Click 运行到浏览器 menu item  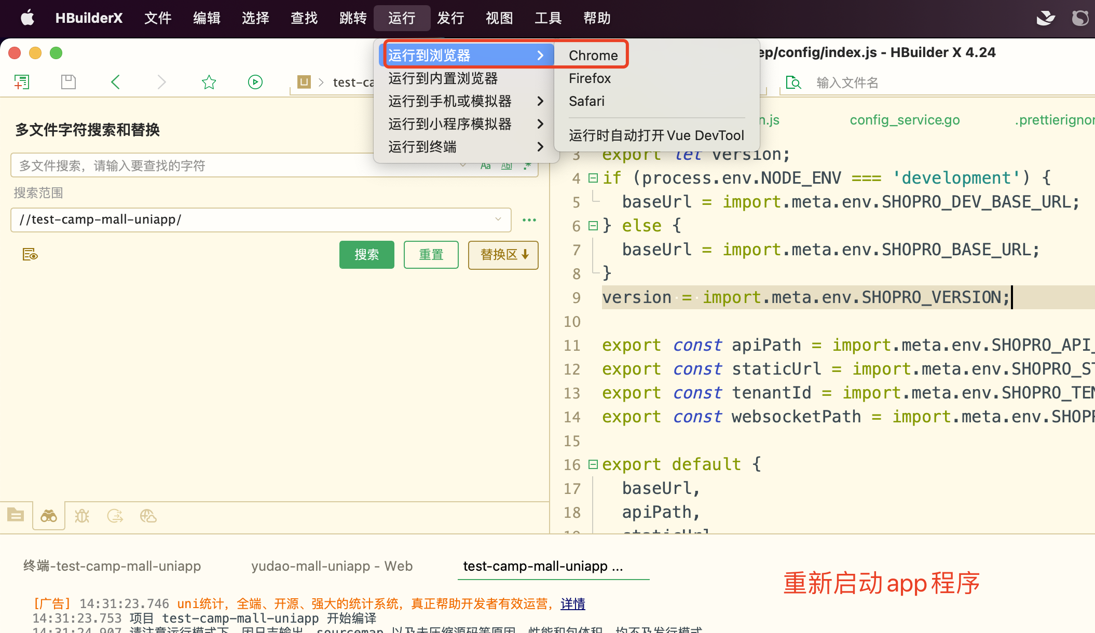[466, 56]
